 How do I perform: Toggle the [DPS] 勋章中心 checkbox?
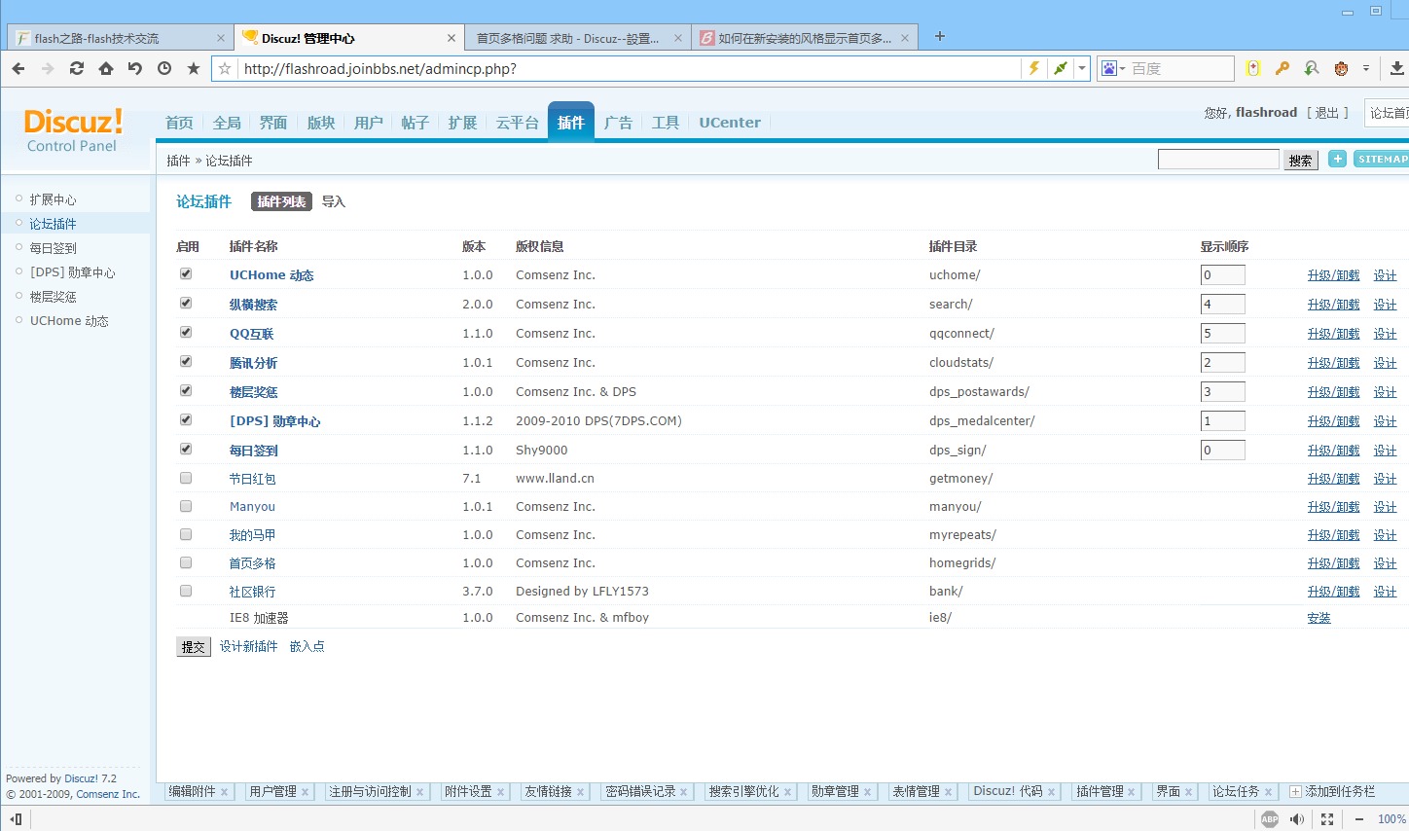(x=186, y=420)
